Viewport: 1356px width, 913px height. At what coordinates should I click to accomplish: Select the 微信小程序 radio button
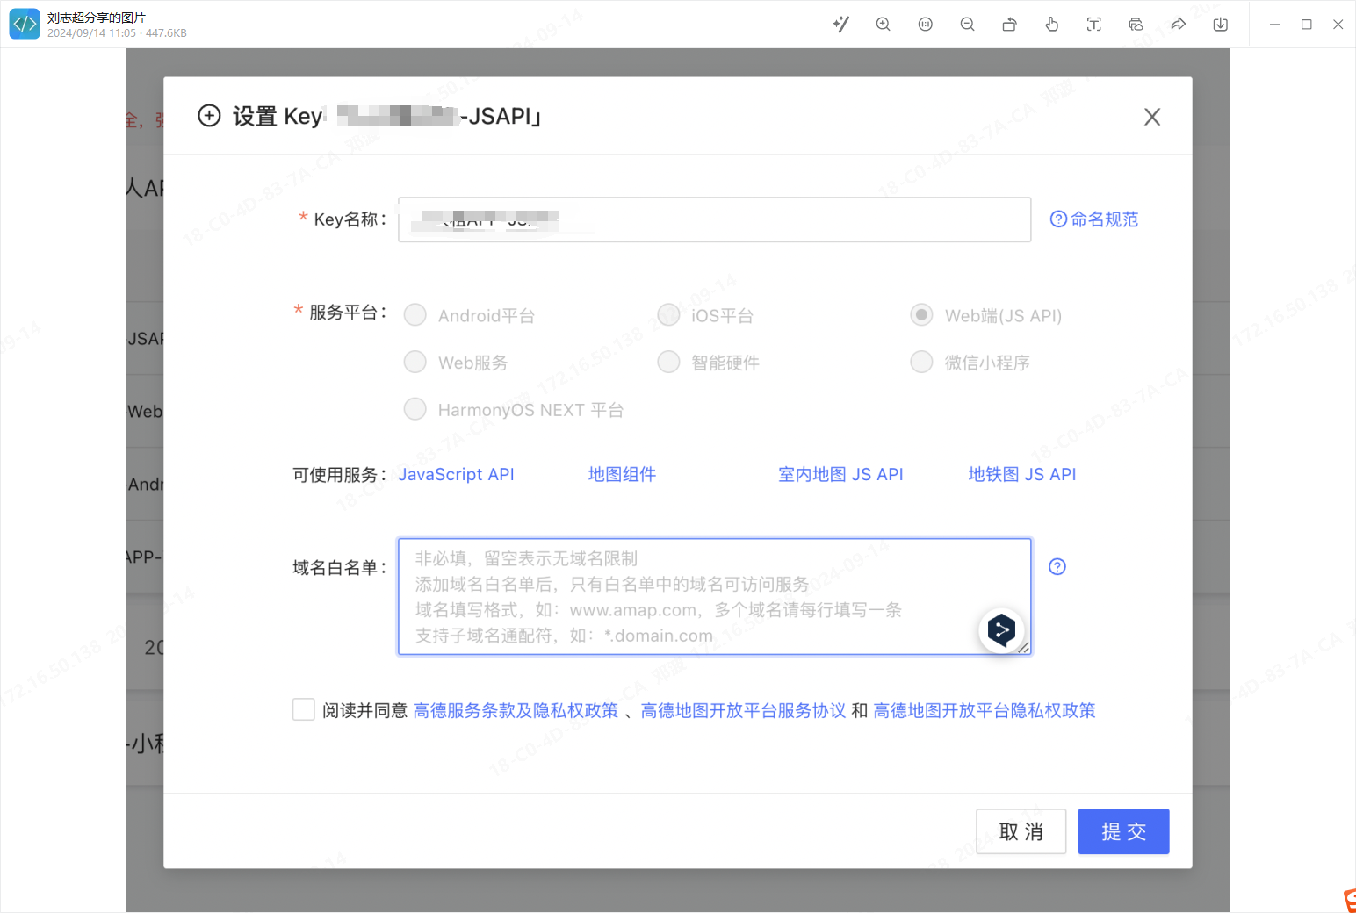pos(921,362)
